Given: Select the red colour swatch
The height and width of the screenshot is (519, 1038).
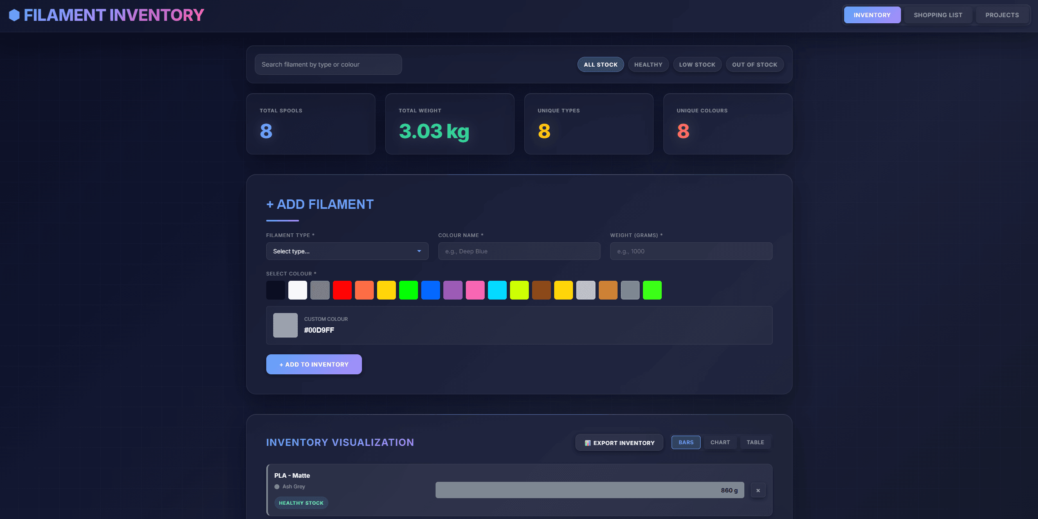Looking at the screenshot, I should 342,290.
